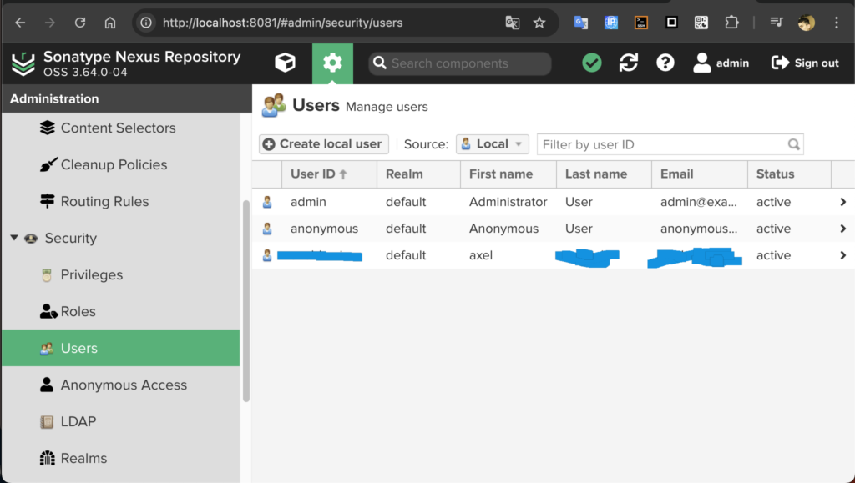Sort by the User ID column header

[312, 174]
